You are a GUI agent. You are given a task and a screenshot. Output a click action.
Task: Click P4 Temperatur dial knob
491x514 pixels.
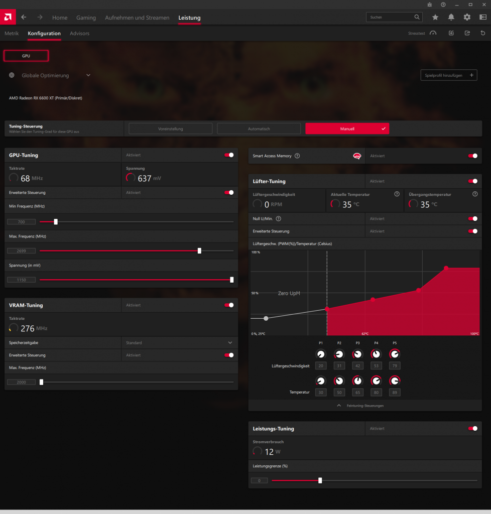click(376, 380)
